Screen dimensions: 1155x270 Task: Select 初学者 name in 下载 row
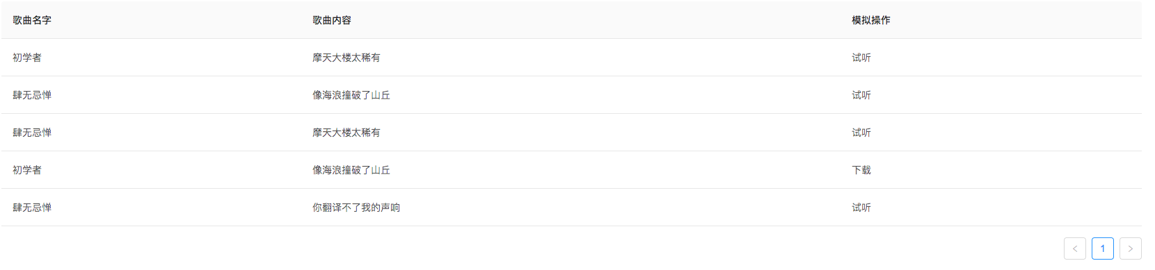tap(27, 170)
